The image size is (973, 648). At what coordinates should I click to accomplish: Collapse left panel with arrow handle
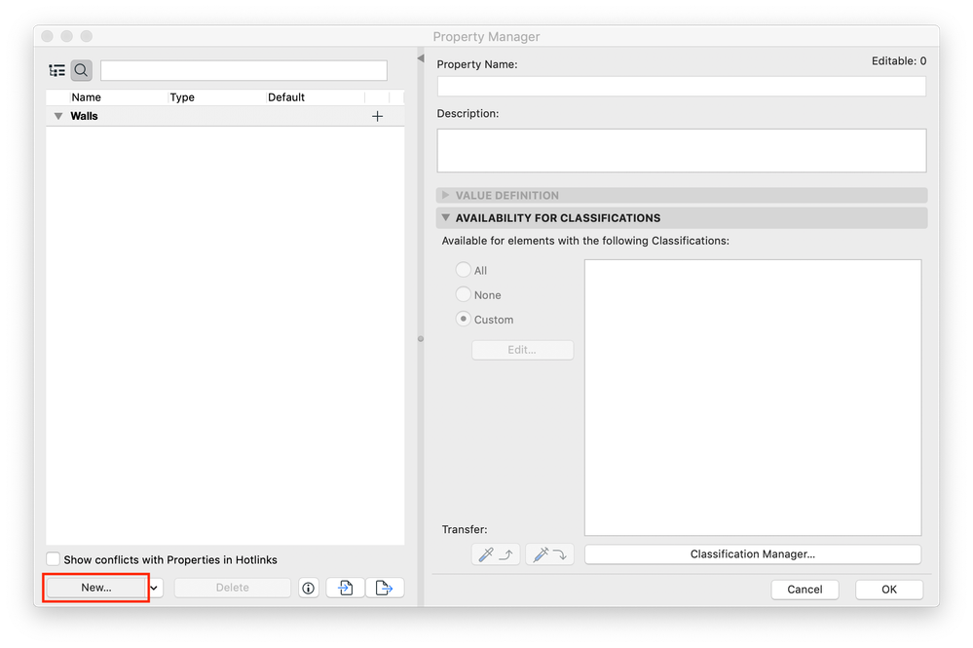point(421,58)
